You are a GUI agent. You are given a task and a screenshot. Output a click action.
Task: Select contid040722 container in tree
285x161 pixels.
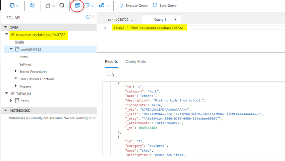[31, 49]
